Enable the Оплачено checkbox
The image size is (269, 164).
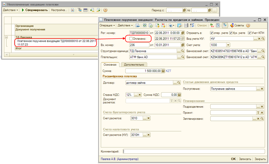coord(131,38)
